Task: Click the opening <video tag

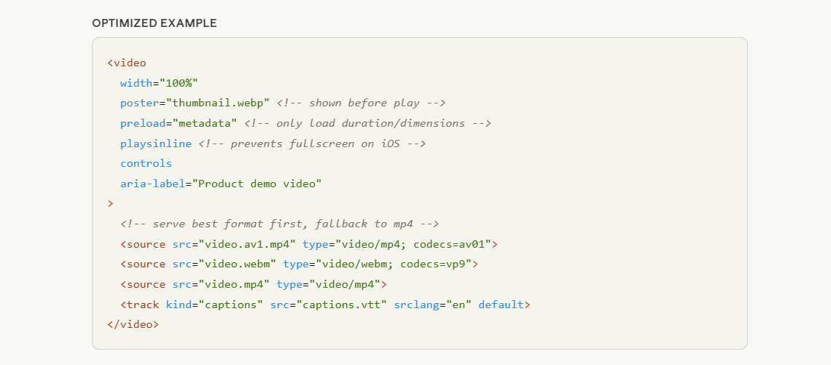Action: [x=127, y=63]
